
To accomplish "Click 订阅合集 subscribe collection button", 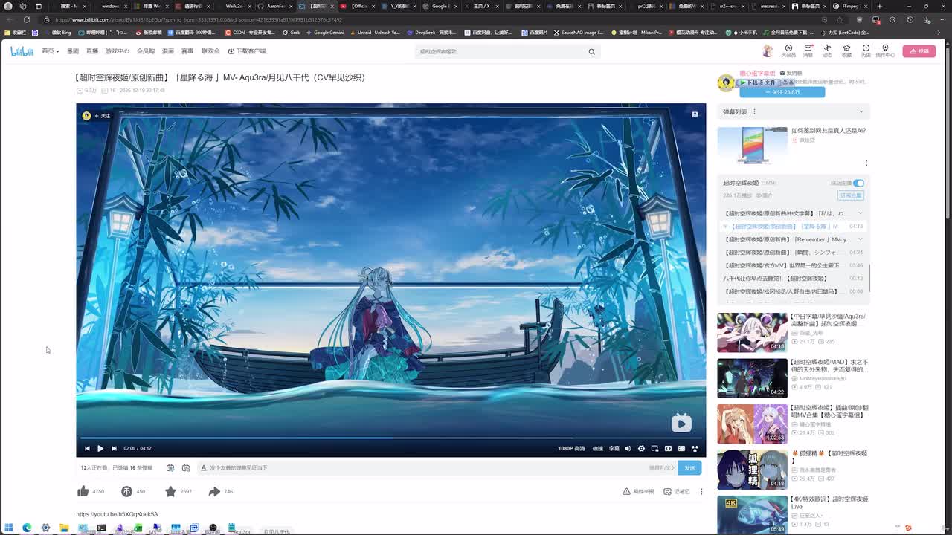I will click(x=850, y=195).
